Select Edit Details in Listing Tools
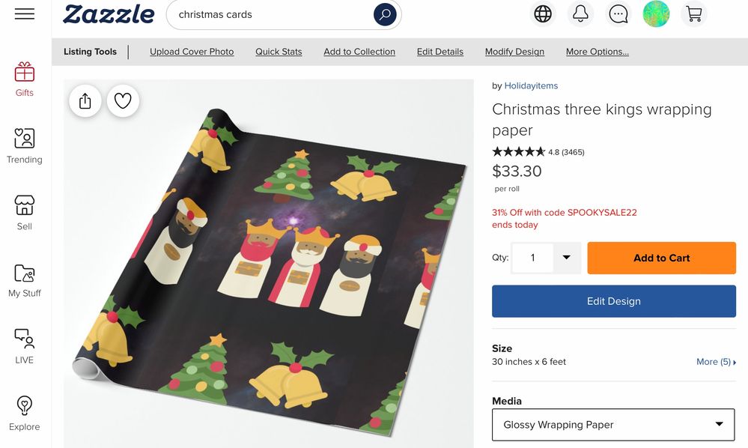The width and height of the screenshot is (748, 448). pyautogui.click(x=440, y=52)
